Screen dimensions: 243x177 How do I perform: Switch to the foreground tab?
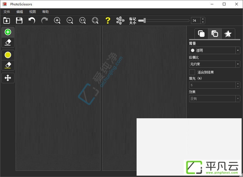(x=201, y=34)
